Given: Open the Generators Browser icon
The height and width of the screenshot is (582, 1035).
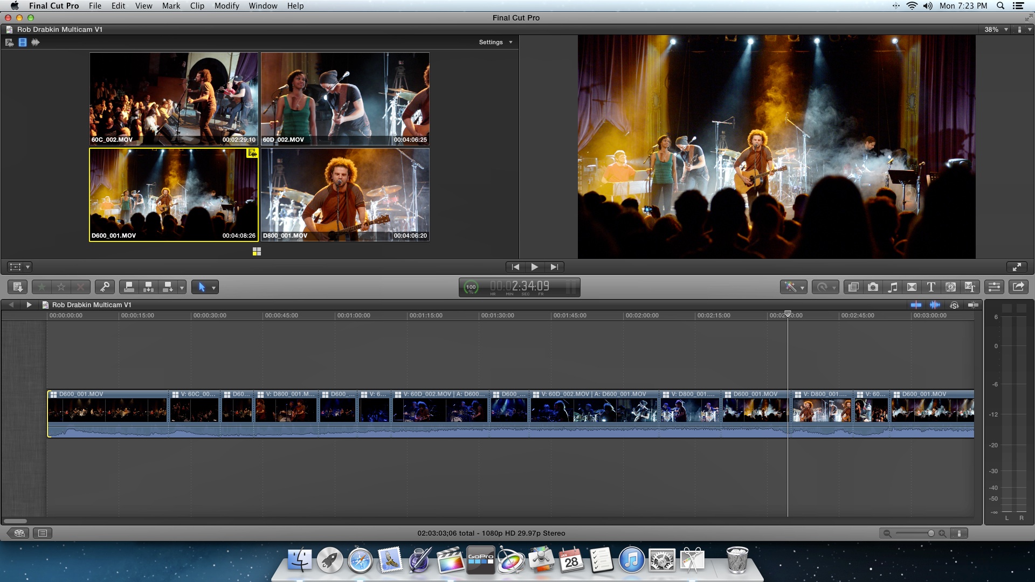Looking at the screenshot, I should tap(950, 287).
